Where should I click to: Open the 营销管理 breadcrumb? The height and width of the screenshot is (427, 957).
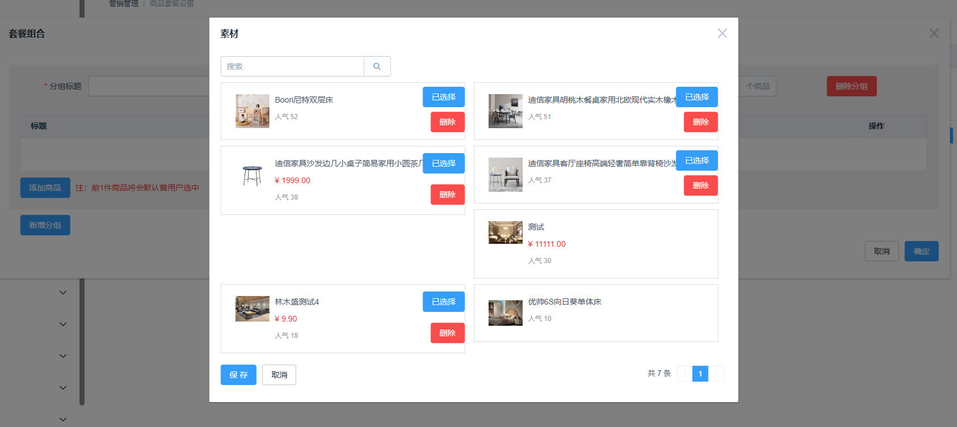pyautogui.click(x=124, y=3)
